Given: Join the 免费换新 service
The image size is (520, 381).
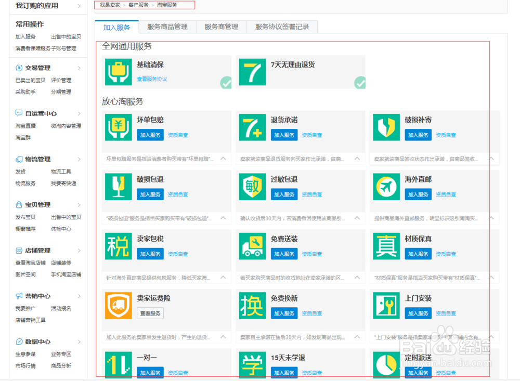Looking at the screenshot, I should 284,313.
